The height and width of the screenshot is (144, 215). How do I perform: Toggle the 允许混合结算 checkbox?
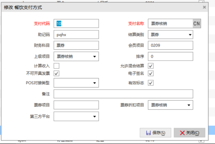tap(151, 66)
